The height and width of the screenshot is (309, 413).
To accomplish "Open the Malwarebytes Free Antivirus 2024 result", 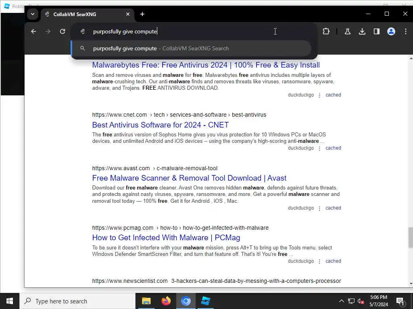I will click(206, 65).
